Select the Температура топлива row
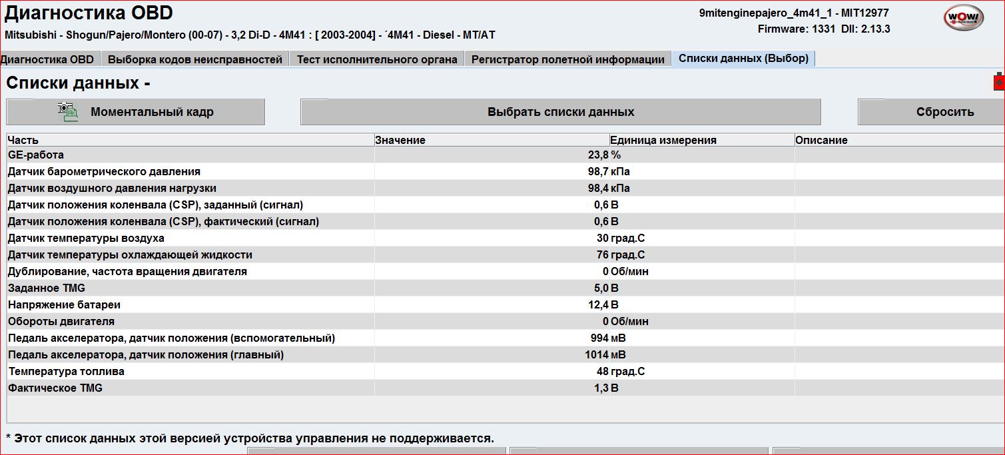The height and width of the screenshot is (455, 1005). (x=66, y=372)
